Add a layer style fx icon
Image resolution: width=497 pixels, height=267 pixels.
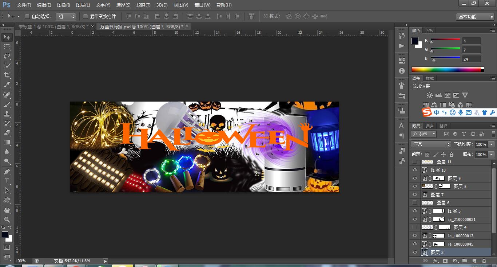[x=435, y=260]
